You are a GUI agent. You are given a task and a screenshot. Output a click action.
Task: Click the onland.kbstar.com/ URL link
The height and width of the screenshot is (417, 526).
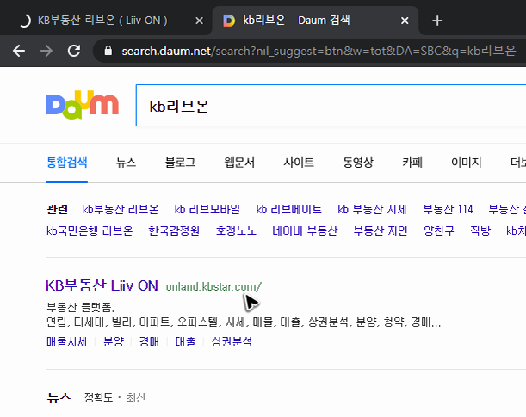pos(213,286)
